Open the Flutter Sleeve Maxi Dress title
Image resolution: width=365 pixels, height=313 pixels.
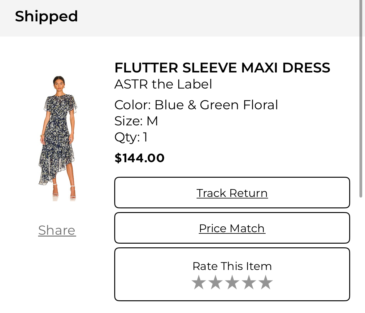click(222, 68)
